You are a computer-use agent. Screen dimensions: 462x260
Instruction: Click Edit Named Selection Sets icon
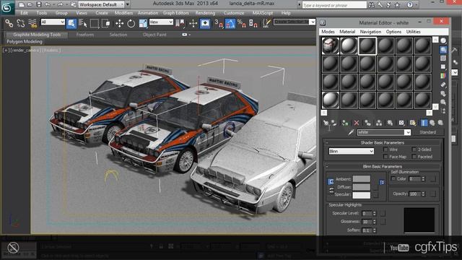coord(266,23)
